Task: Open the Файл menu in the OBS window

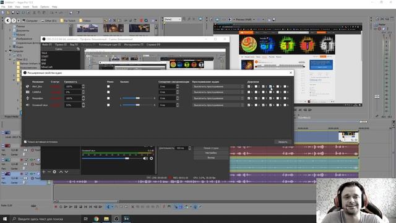Action: point(47,45)
